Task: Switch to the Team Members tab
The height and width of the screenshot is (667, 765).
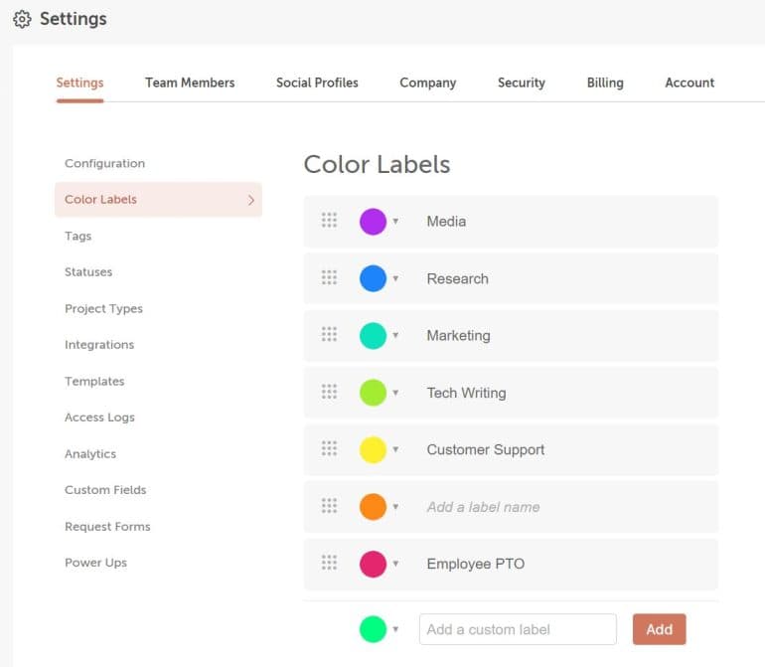Action: [x=190, y=83]
